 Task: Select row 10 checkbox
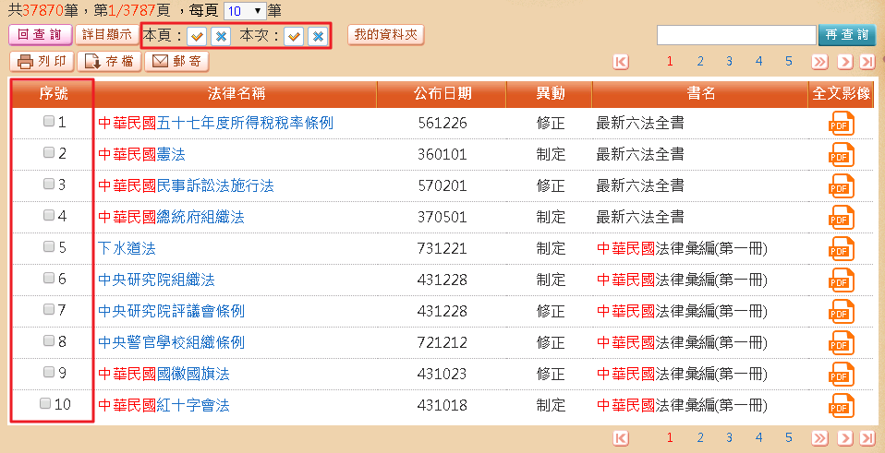[x=45, y=404]
